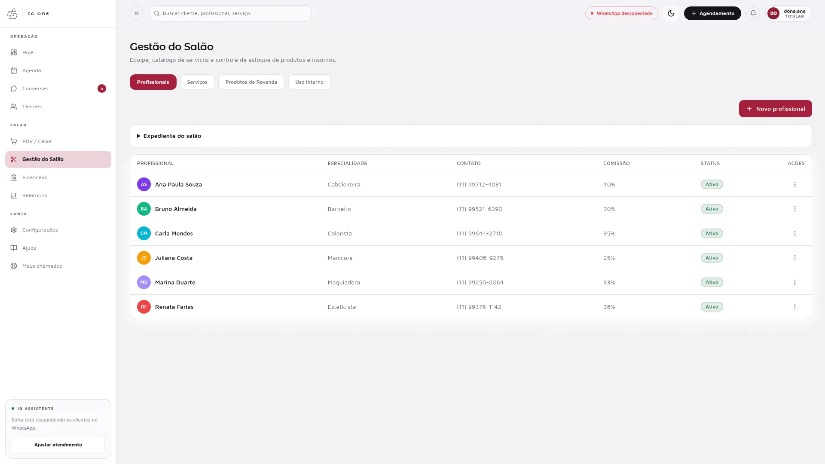Image resolution: width=825 pixels, height=464 pixels.
Task: Open PDV / Caixa cart icon
Action: [14, 141]
